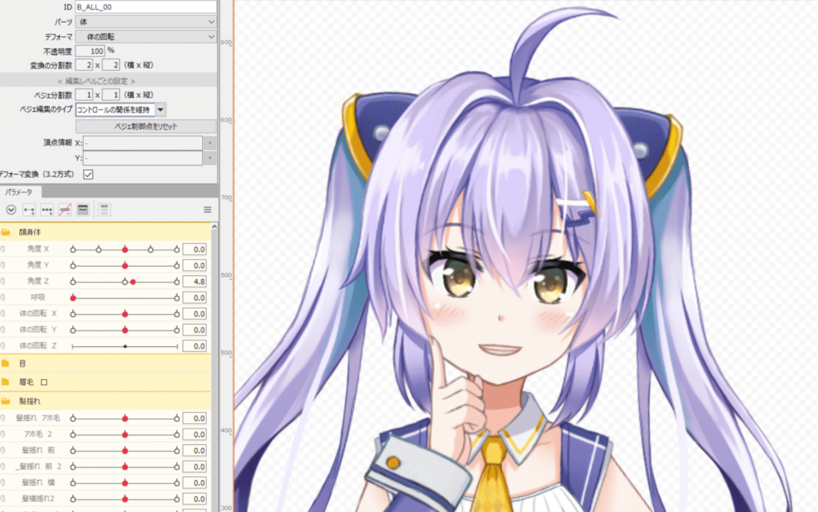818x512 pixels.
Task: Expand the 目 parameter group folder
Action: click(5, 363)
